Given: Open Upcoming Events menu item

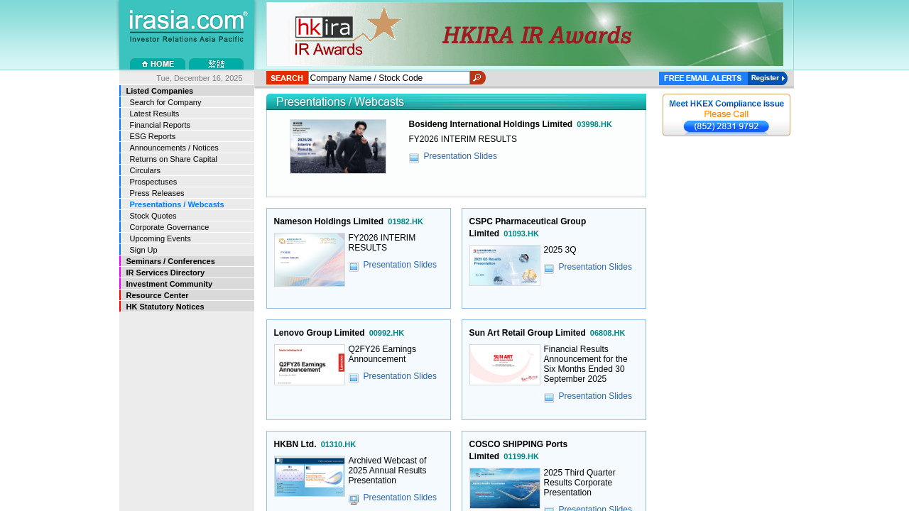Looking at the screenshot, I should click(187, 238).
